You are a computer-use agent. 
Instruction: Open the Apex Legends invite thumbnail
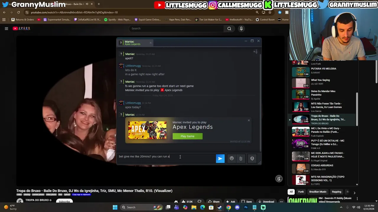click(147, 130)
